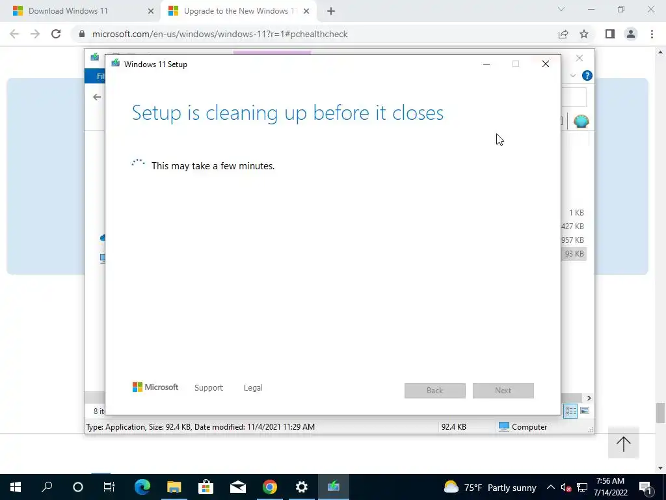The image size is (666, 500).
Task: Go back in File Explorer
Action: pyautogui.click(x=97, y=97)
